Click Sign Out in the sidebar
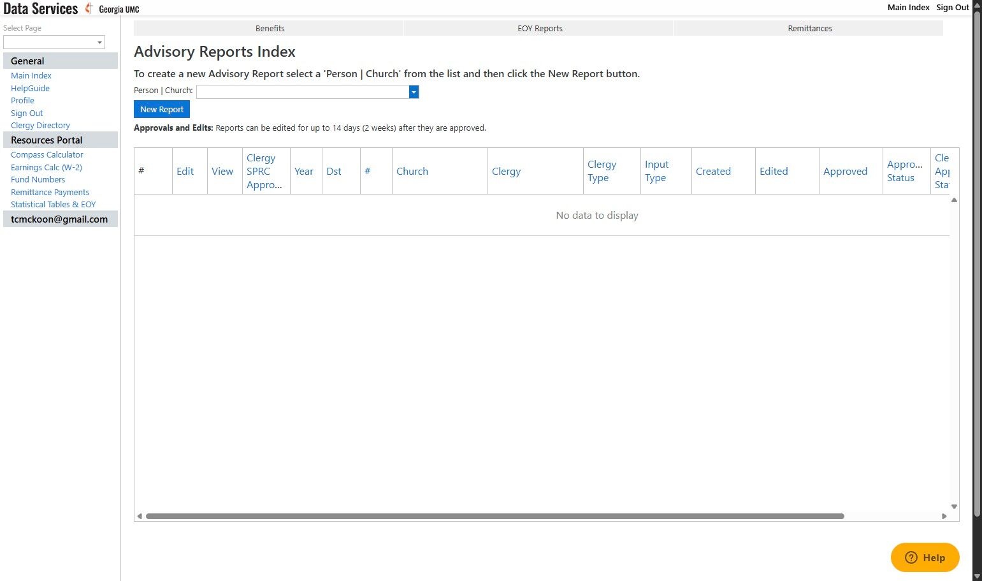 [x=27, y=113]
